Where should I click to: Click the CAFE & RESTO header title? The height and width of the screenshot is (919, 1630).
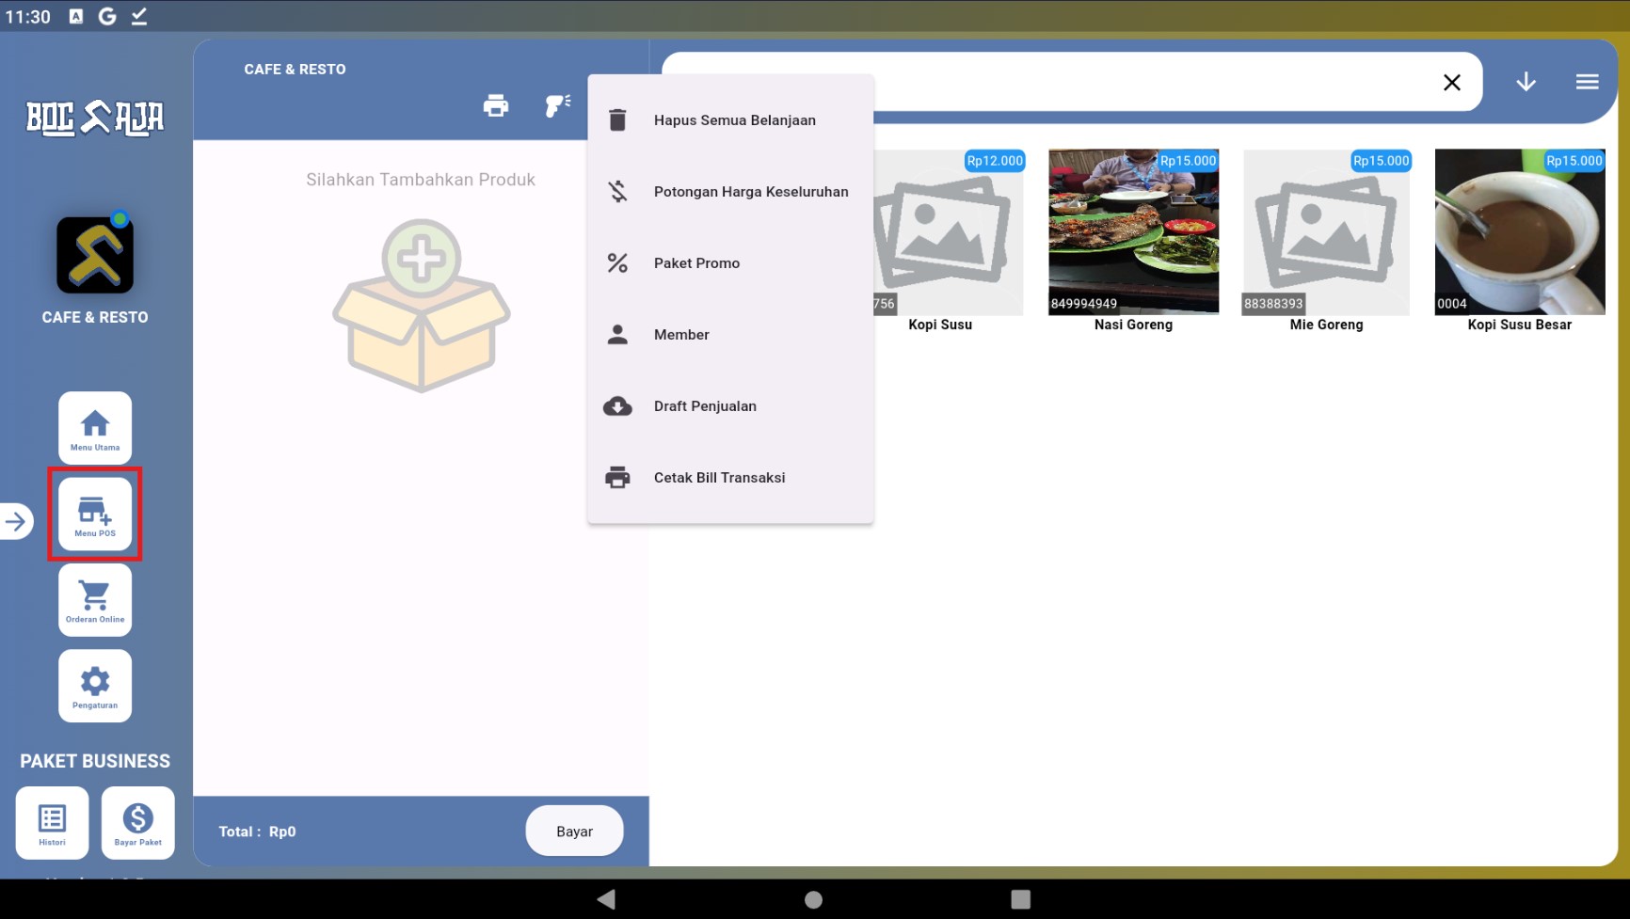(295, 70)
